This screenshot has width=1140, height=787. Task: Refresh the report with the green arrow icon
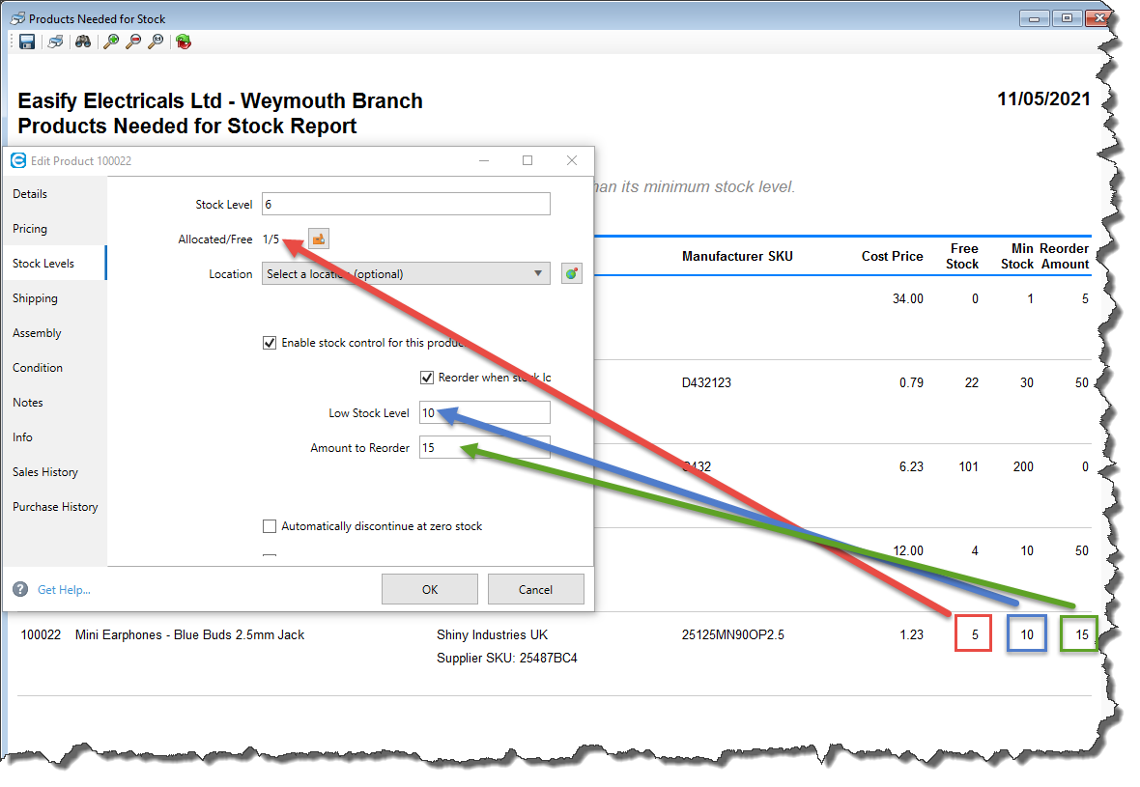183,42
